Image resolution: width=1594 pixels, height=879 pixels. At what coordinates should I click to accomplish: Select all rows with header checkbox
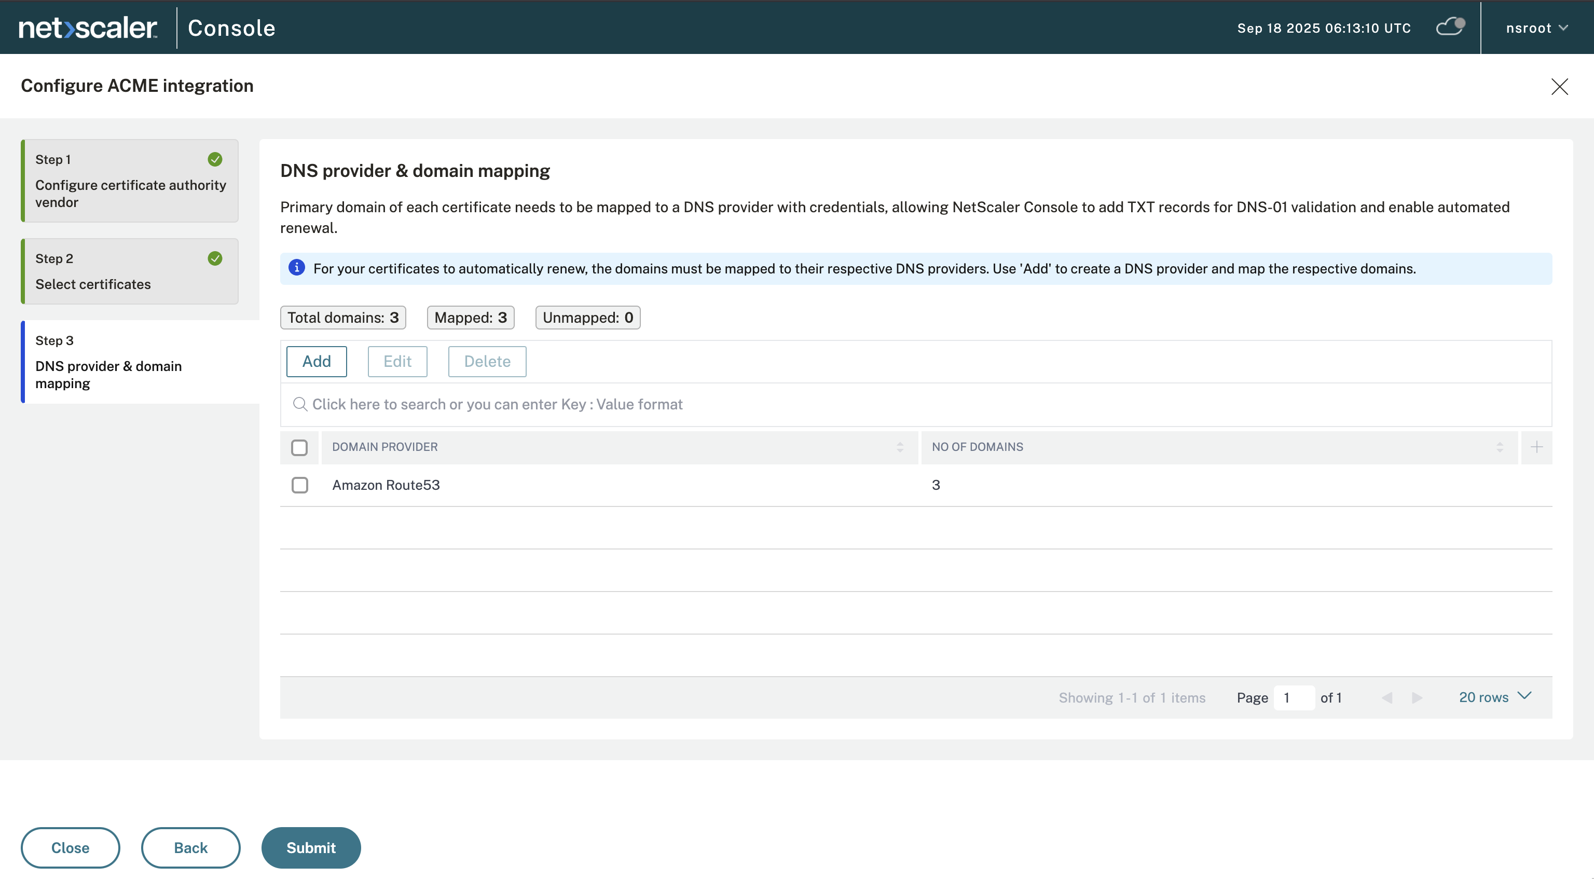tap(299, 447)
